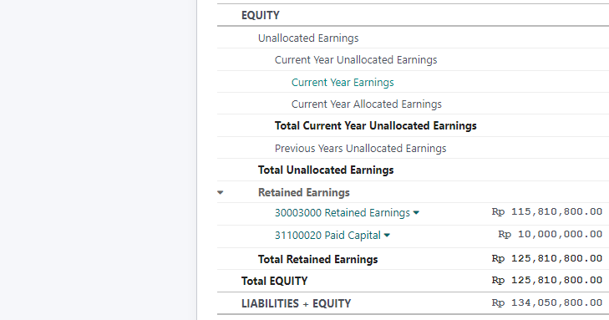This screenshot has height=320, width=609.
Task: Select the Total Unallocated Earnings row
Action: (413, 170)
